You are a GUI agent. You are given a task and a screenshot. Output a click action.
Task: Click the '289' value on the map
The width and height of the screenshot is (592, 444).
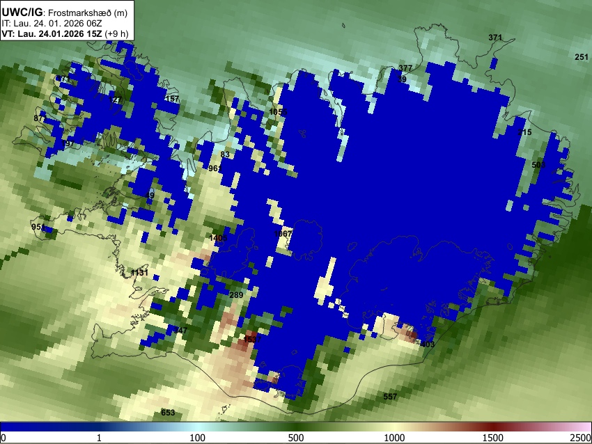(236, 295)
